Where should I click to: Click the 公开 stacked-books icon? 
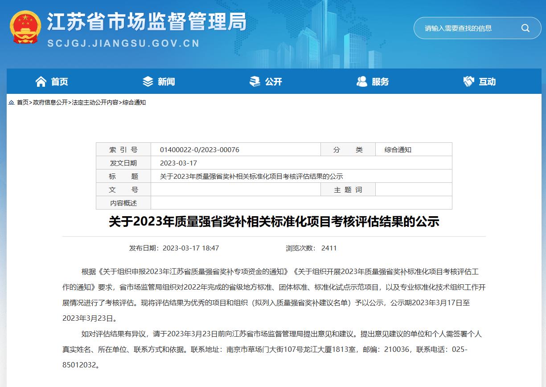click(255, 81)
